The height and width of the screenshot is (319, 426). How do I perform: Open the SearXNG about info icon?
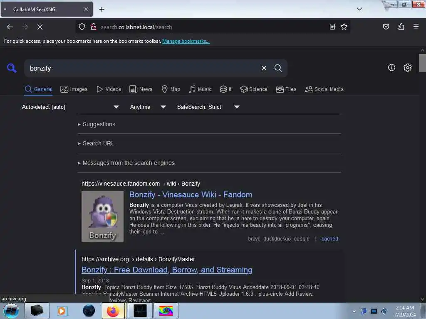pos(391,68)
